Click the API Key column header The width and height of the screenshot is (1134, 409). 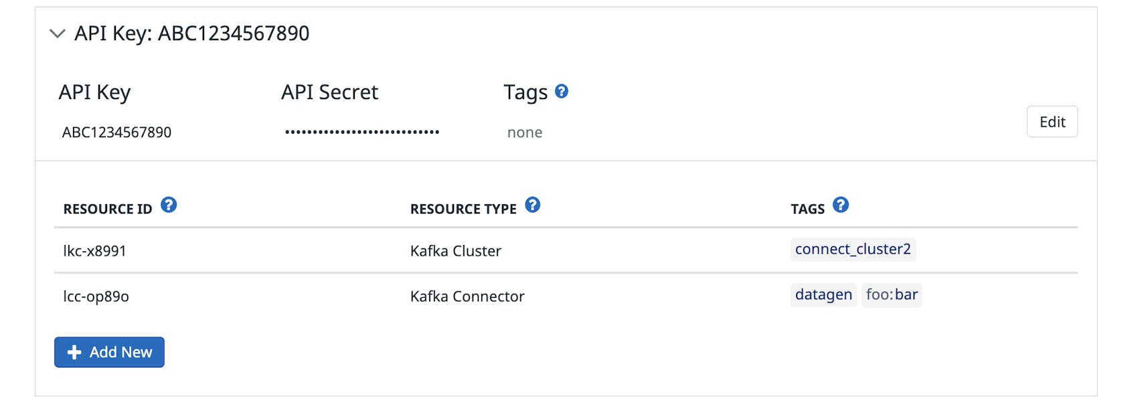pyautogui.click(x=94, y=92)
